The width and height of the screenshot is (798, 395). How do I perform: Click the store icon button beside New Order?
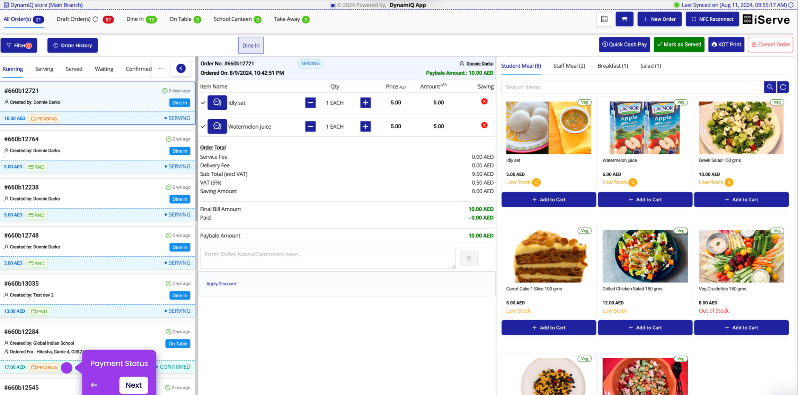click(624, 19)
